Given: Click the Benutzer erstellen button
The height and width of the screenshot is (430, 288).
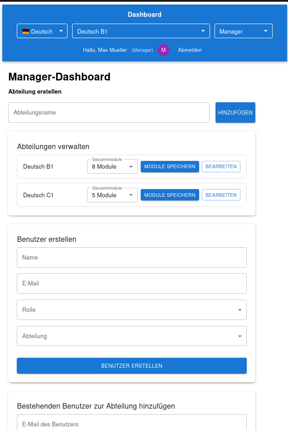Looking at the screenshot, I should tap(132, 366).
